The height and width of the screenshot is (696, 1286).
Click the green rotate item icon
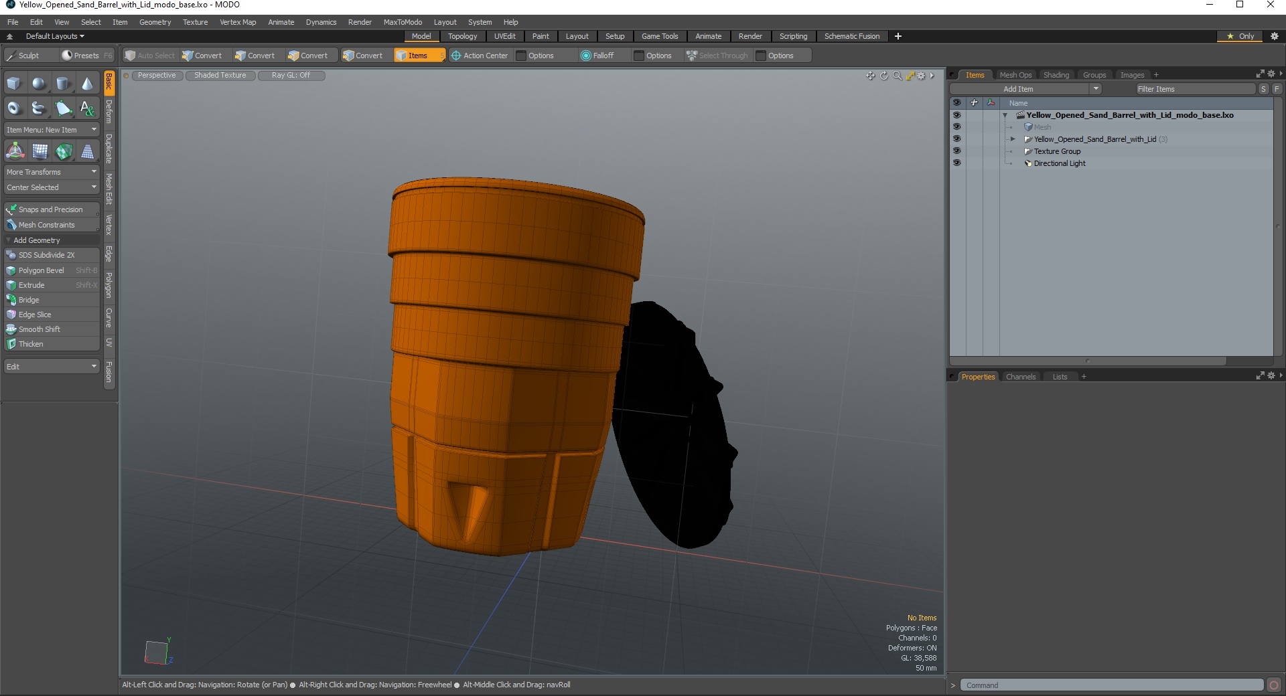(64, 151)
